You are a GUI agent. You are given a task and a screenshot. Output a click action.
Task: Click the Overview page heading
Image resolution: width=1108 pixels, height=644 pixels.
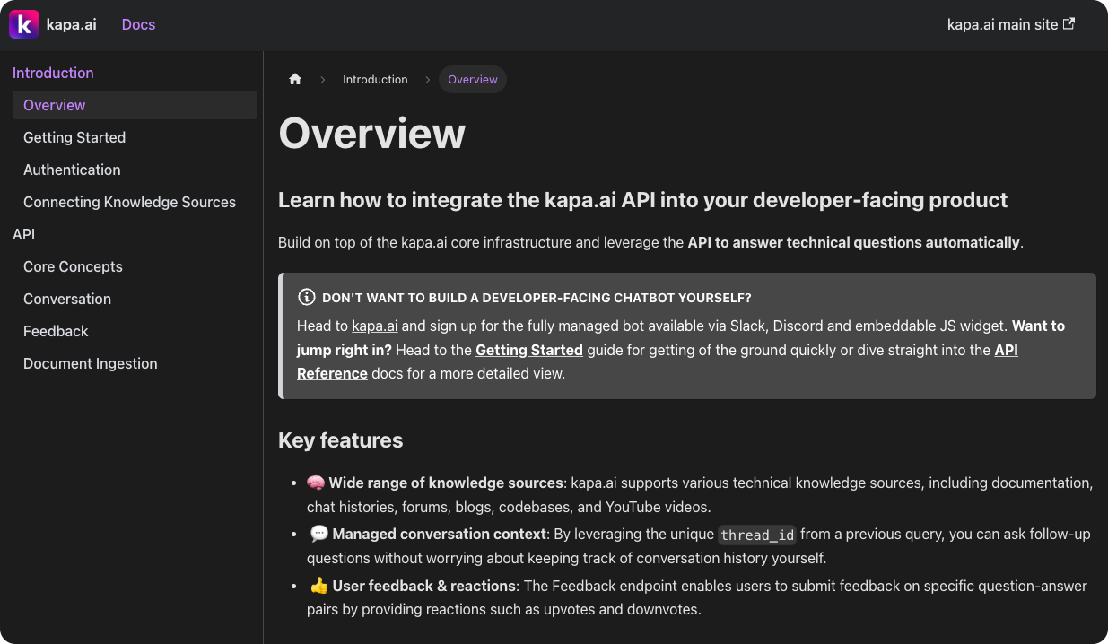(x=372, y=134)
